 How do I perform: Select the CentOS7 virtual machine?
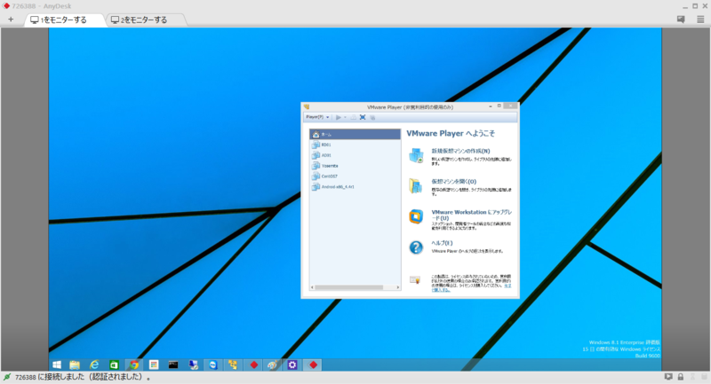point(355,176)
